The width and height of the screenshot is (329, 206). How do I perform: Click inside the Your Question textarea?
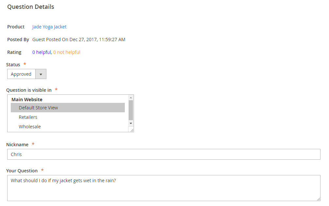click(x=163, y=188)
